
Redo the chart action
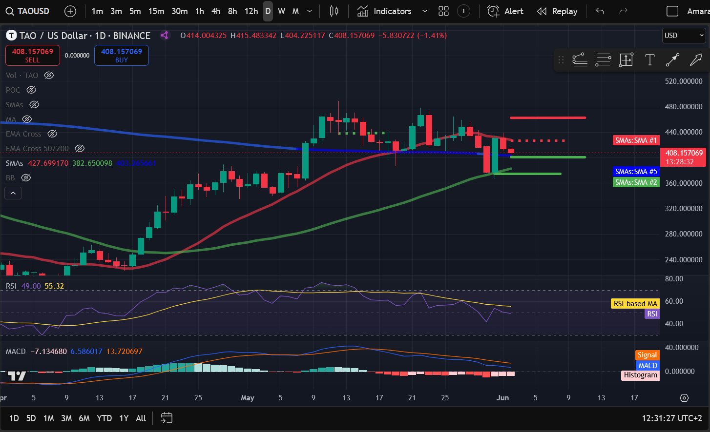coord(623,11)
